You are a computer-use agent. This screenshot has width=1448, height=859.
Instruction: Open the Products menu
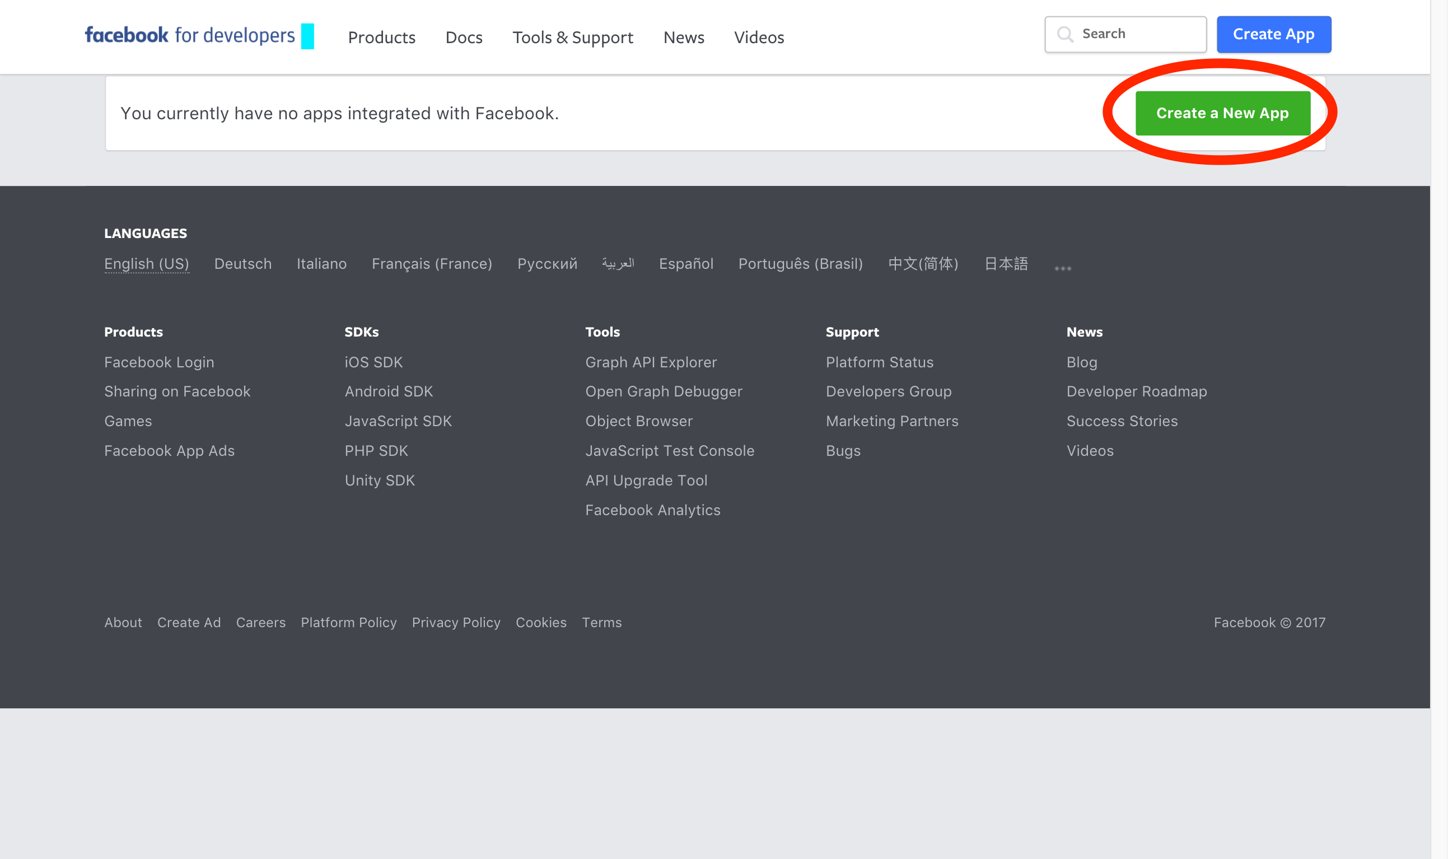click(x=381, y=38)
